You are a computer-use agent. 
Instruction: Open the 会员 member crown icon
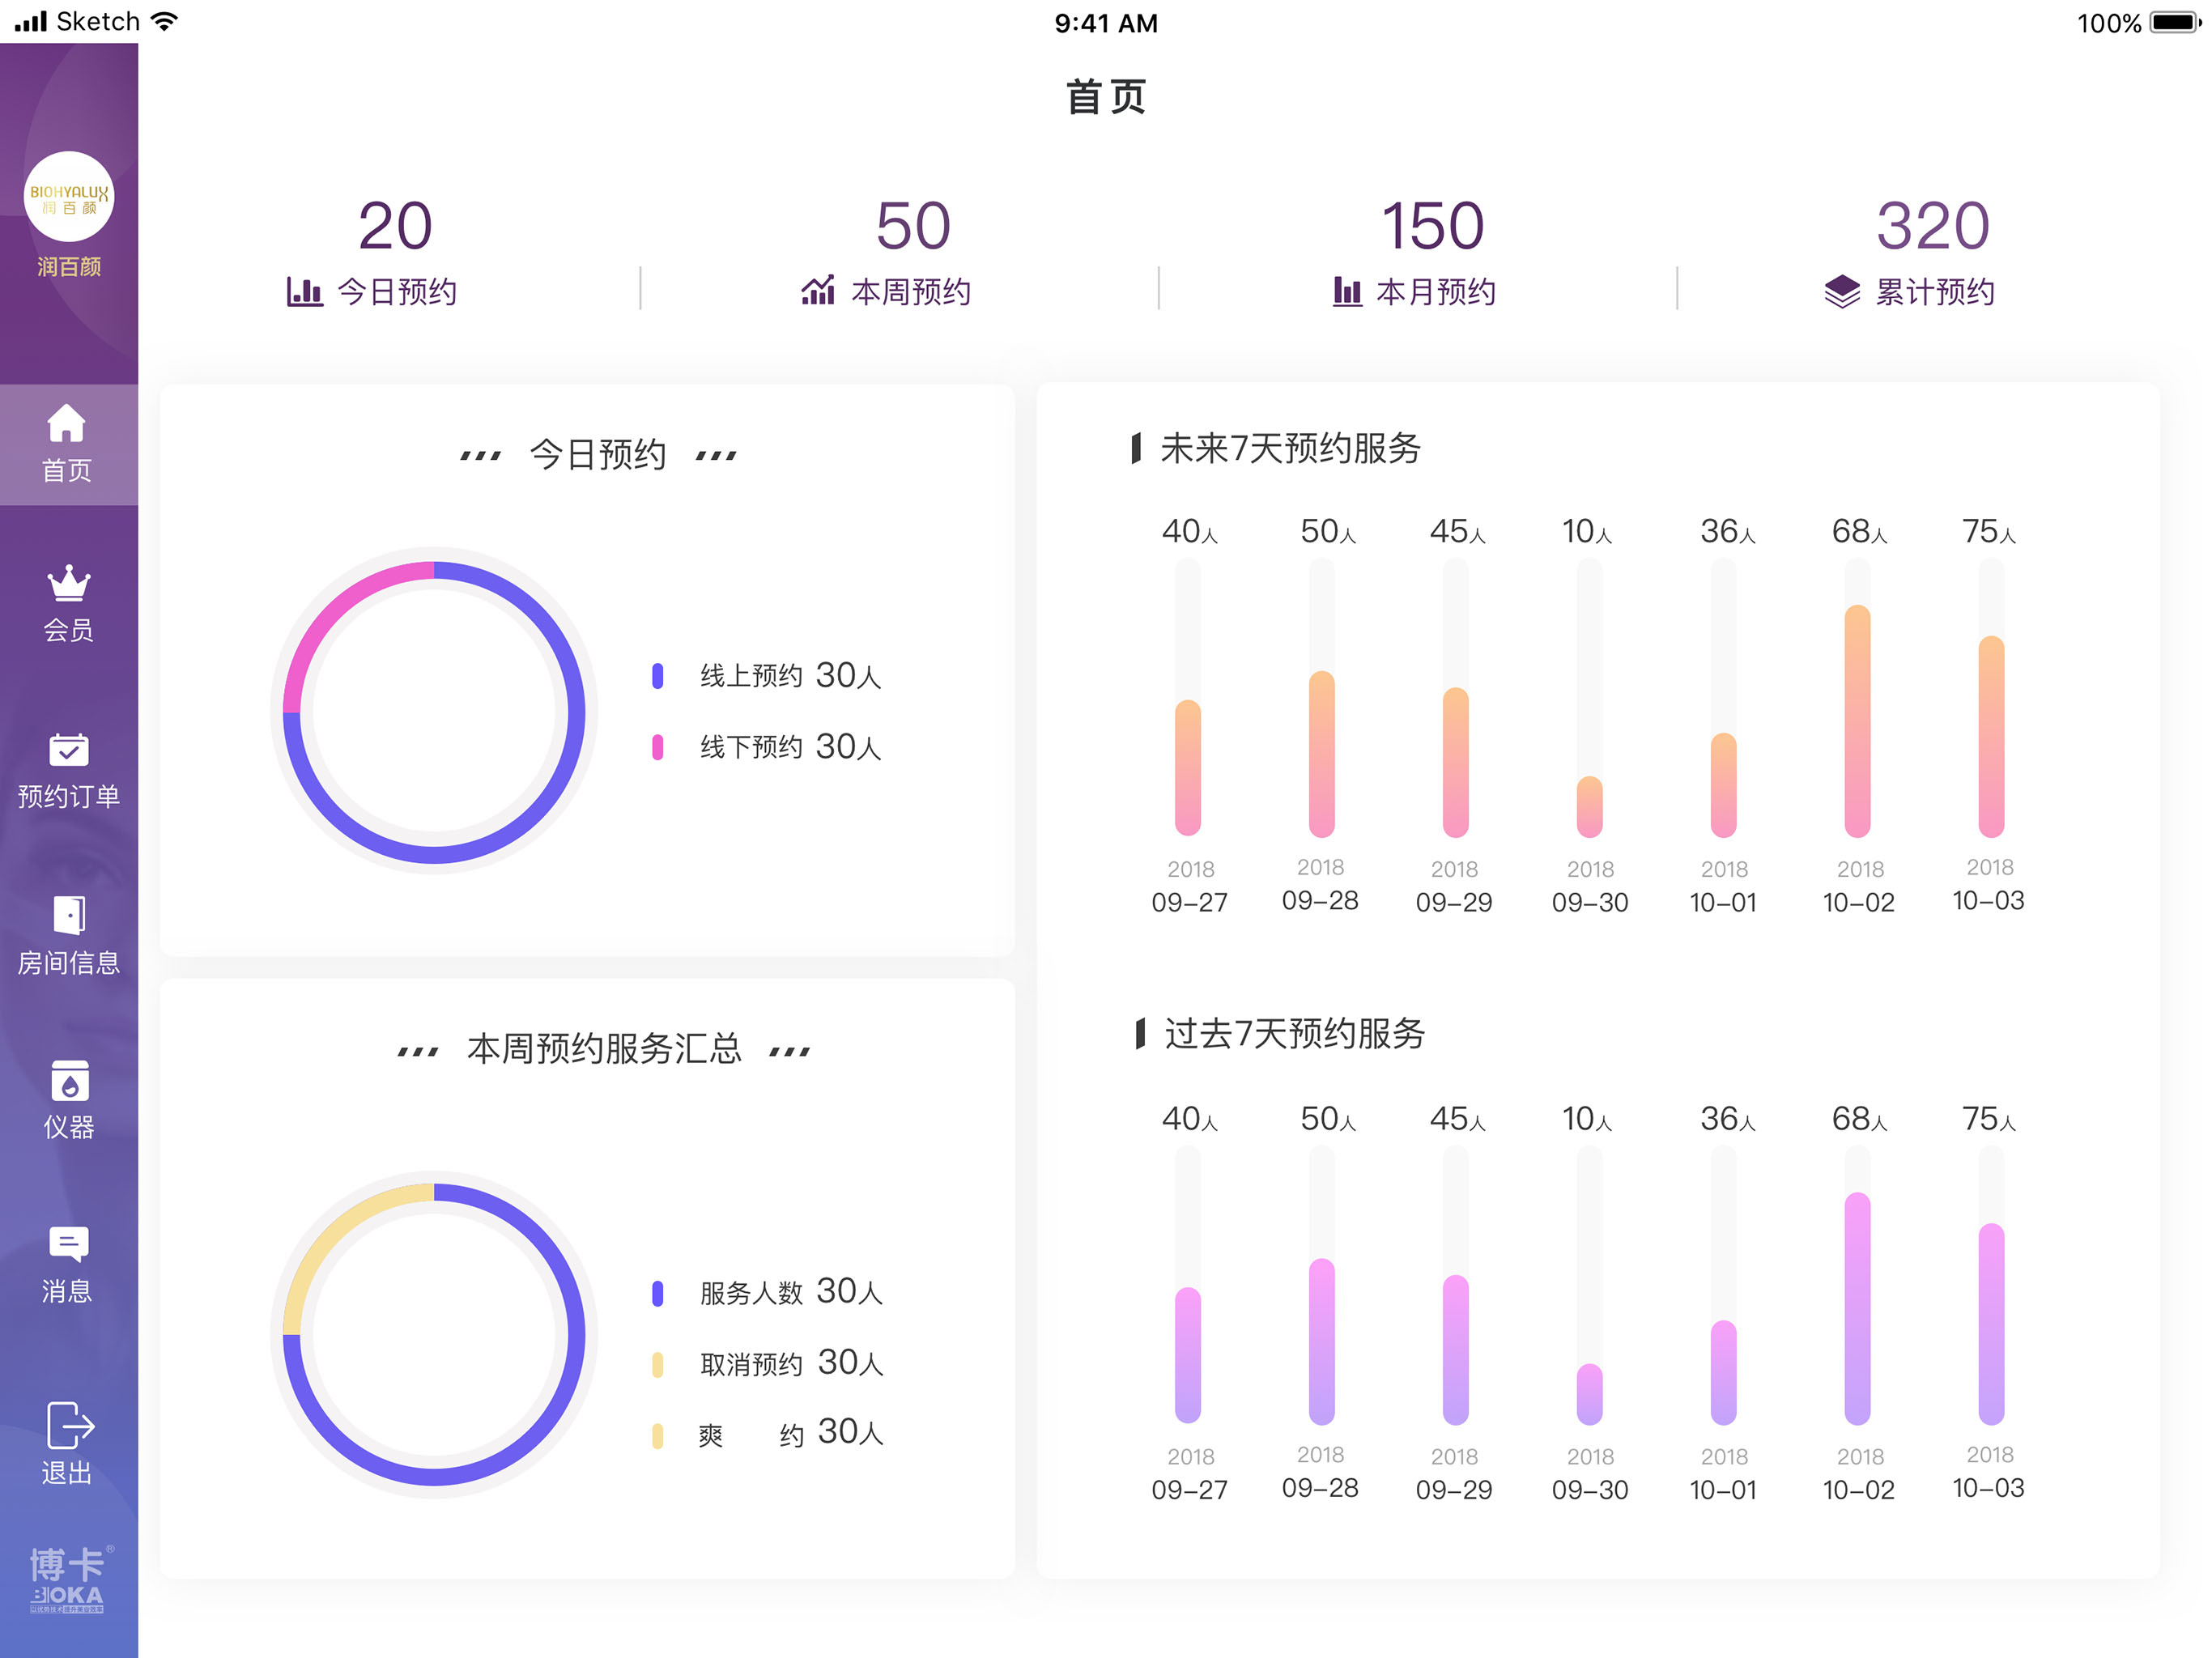[68, 583]
